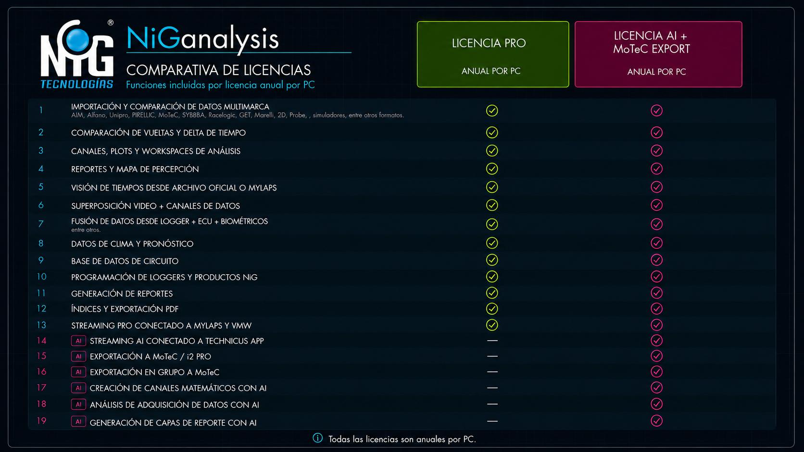Click PRO checkmark for Base de datos de circuito
804x452 pixels.
[x=492, y=260]
